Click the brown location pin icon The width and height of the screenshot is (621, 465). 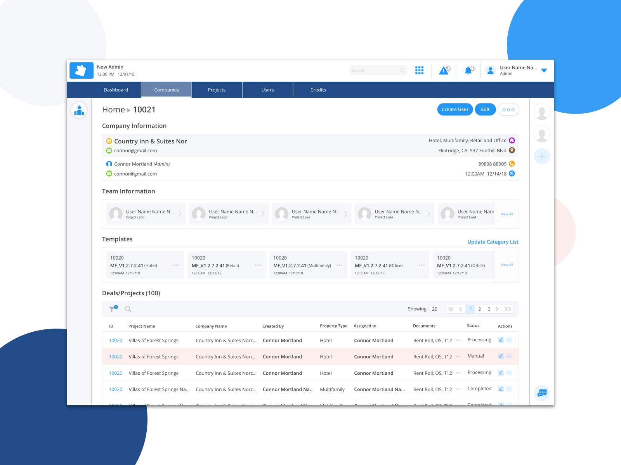pyautogui.click(x=512, y=150)
